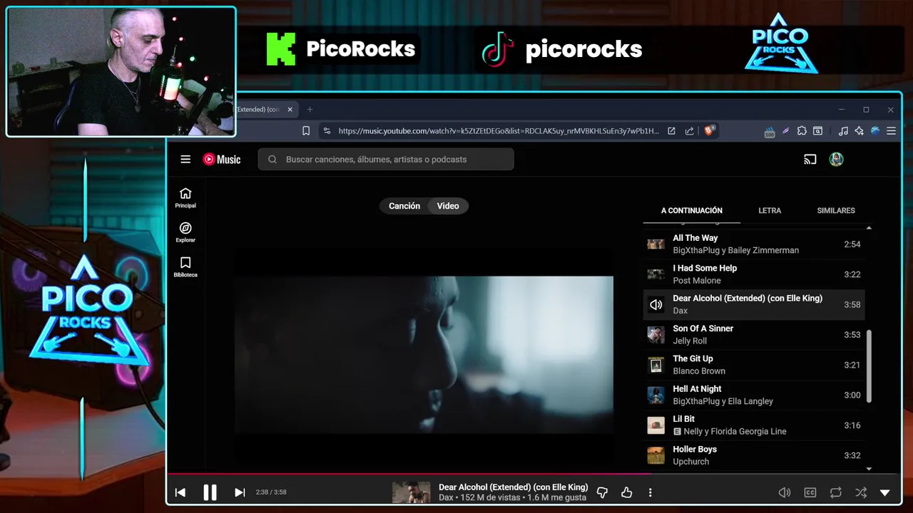This screenshot has height=513, width=913.
Task: Toggle shuffle playback
Action: pos(861,492)
